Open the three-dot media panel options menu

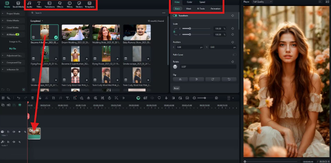[164, 13]
